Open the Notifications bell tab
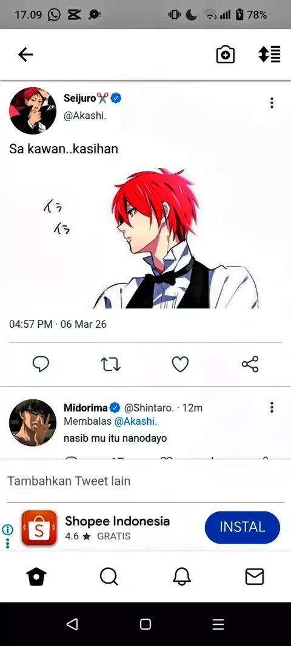 [182, 576]
